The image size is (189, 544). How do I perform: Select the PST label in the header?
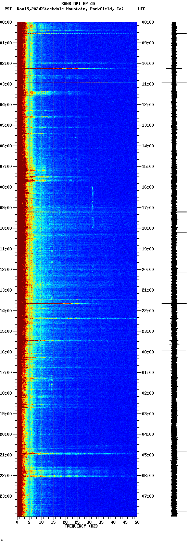pos(8,9)
